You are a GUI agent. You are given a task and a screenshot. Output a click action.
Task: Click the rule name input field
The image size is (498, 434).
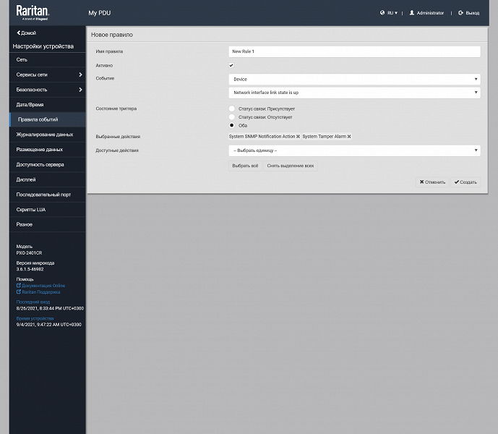click(354, 51)
